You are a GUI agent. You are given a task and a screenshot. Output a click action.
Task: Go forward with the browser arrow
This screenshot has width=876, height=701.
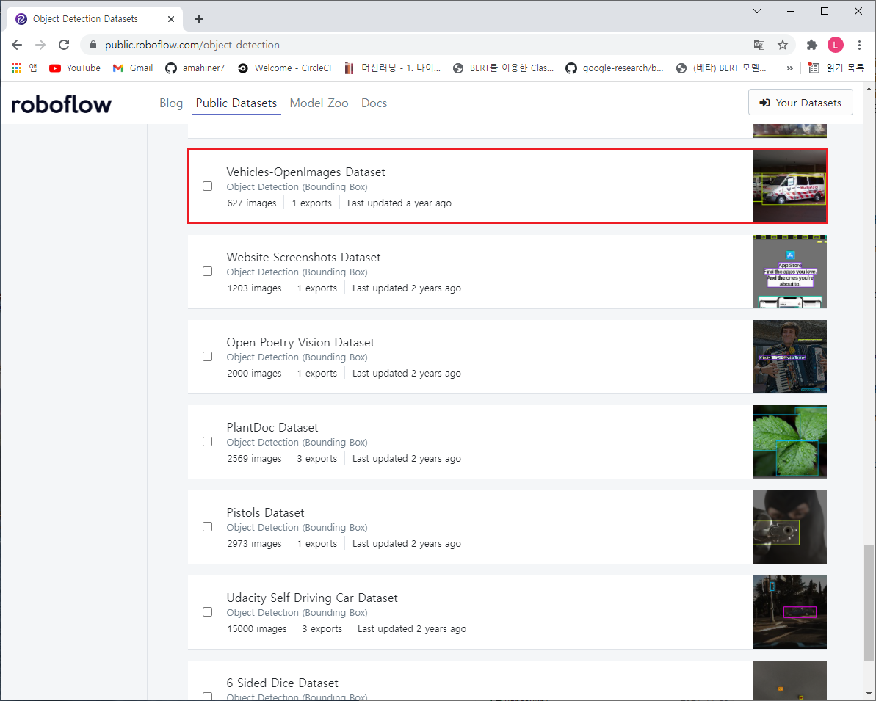40,45
